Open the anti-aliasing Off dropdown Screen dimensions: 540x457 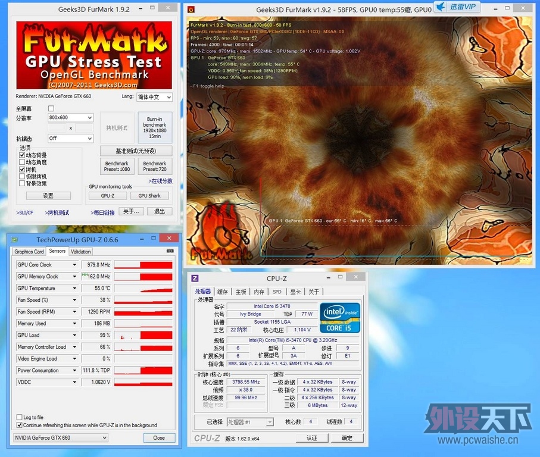pos(70,138)
